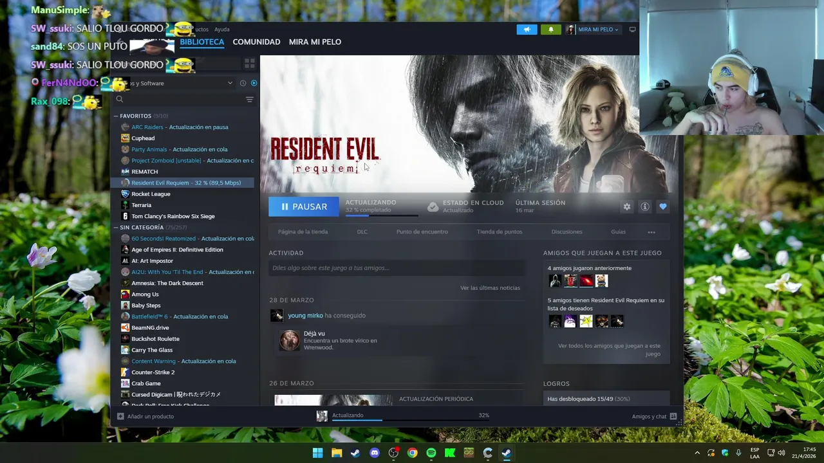
Task: Open young mirko's profile link
Action: pos(305,316)
